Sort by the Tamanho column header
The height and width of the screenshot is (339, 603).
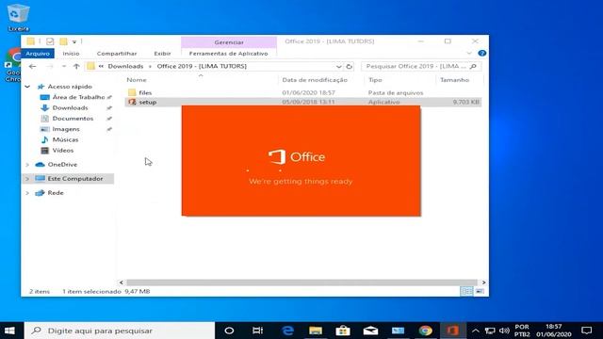[x=454, y=80]
